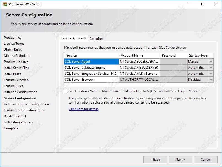Click Install Rules step in sidebar
The image size is (222, 167).
click(12, 74)
